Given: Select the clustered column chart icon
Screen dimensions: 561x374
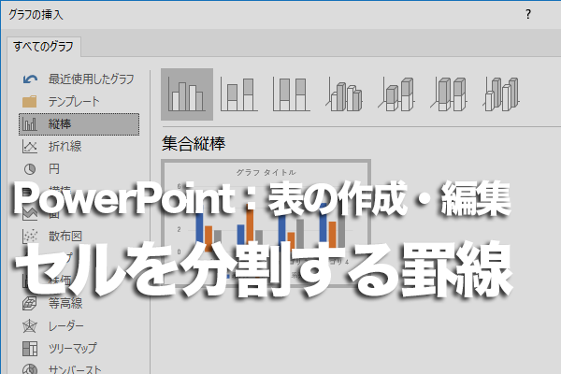Looking at the screenshot, I should [187, 94].
